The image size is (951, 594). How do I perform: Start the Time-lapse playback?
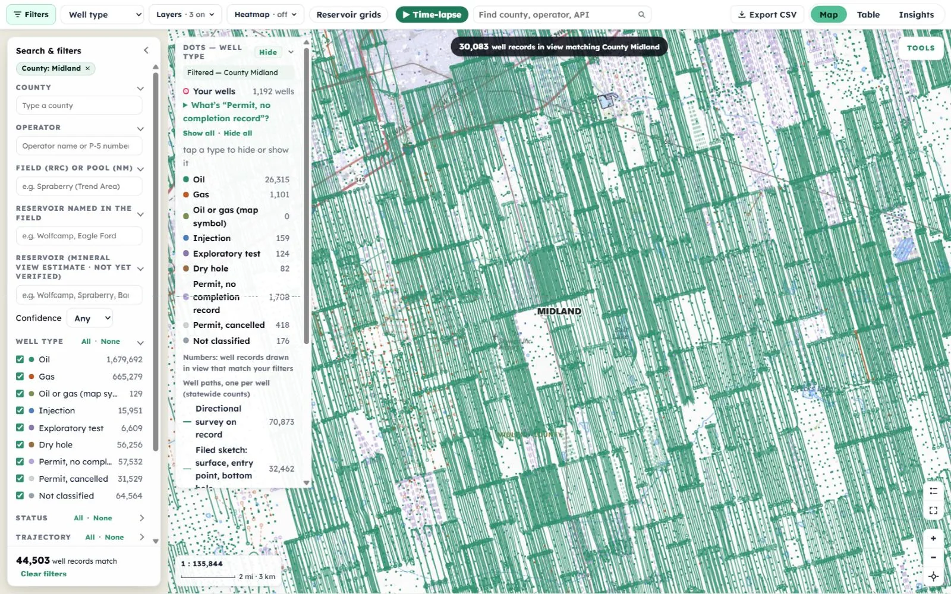click(x=432, y=14)
